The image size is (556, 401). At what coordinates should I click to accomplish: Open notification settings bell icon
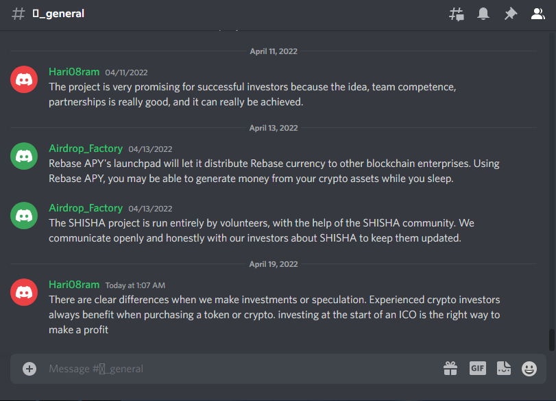tap(483, 14)
